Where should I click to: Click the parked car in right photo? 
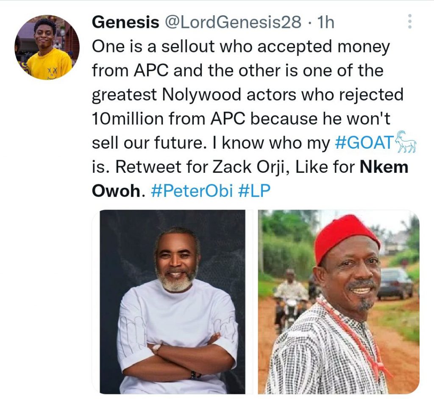[395, 284]
